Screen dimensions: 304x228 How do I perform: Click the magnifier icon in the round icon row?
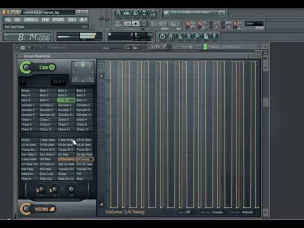pyautogui.click(x=197, y=36)
